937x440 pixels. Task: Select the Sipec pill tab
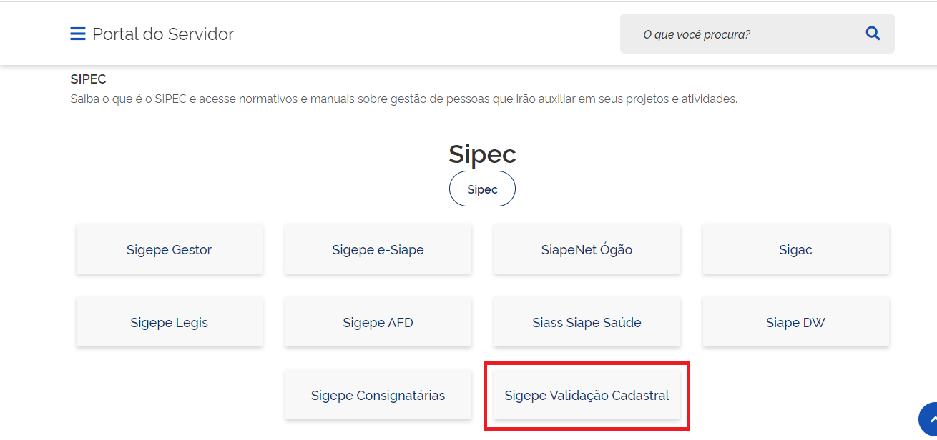(x=482, y=189)
